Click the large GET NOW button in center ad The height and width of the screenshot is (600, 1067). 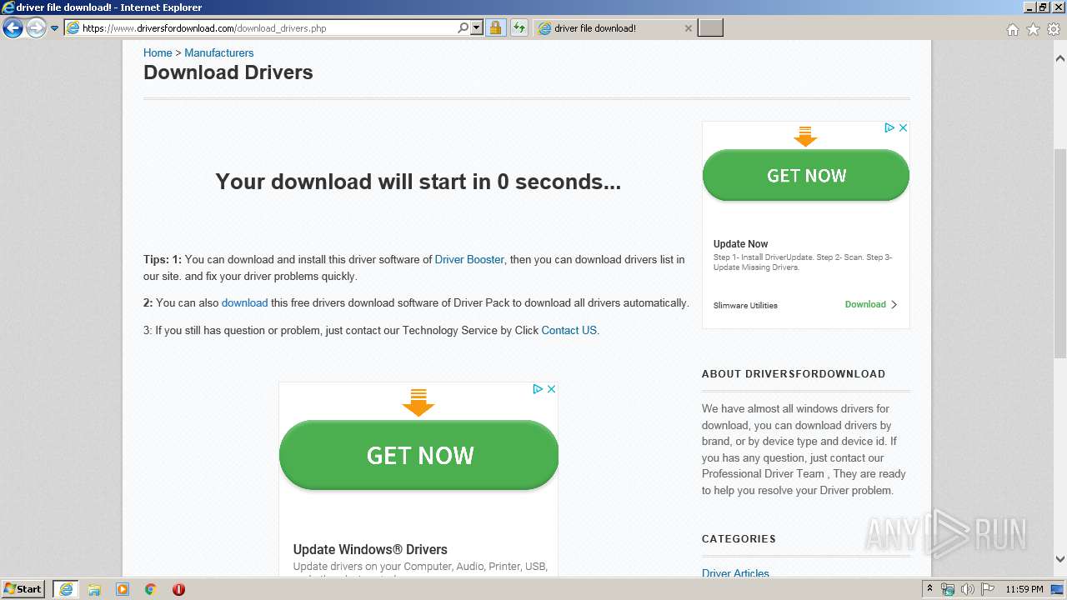coord(419,455)
